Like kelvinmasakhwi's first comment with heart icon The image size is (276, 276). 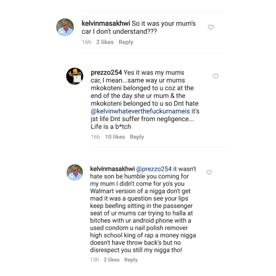pos(211,27)
